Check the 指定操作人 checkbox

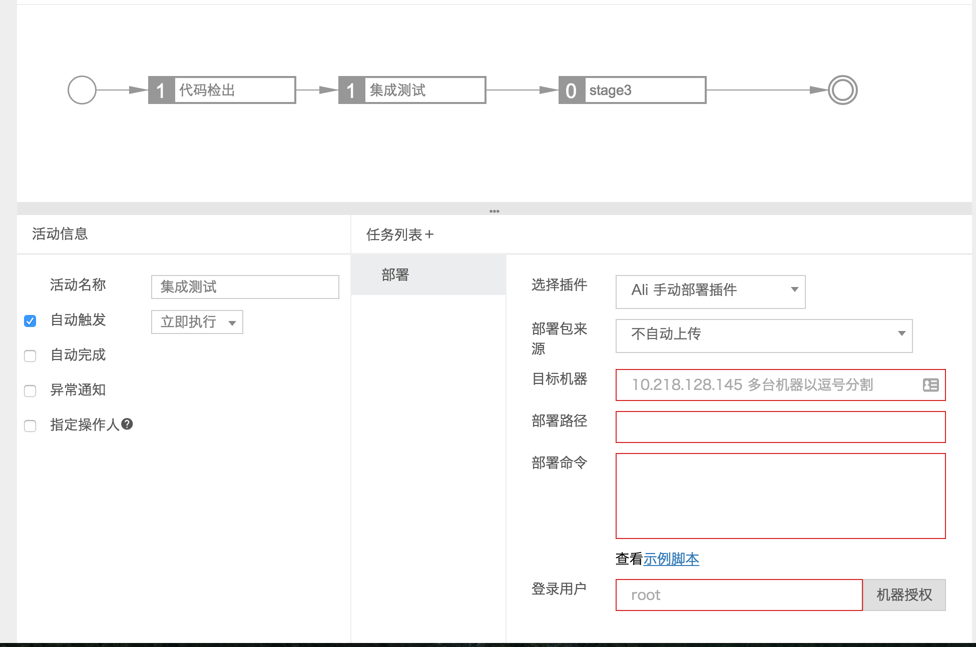point(30,425)
